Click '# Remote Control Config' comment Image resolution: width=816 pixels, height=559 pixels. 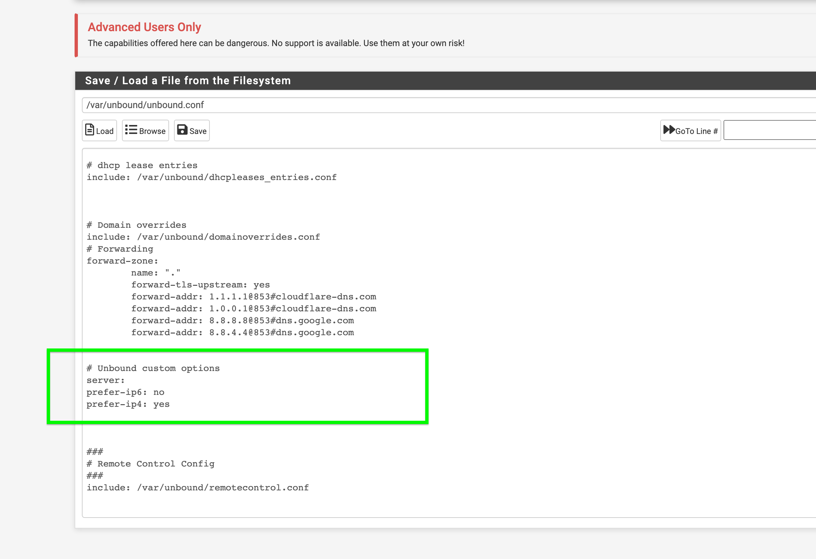pos(150,464)
